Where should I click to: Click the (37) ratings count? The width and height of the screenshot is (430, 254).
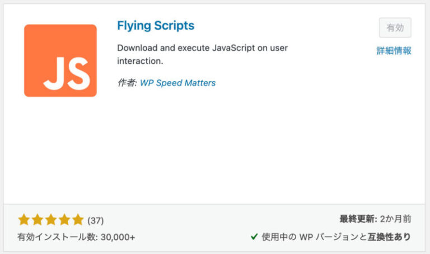pyautogui.click(x=96, y=220)
